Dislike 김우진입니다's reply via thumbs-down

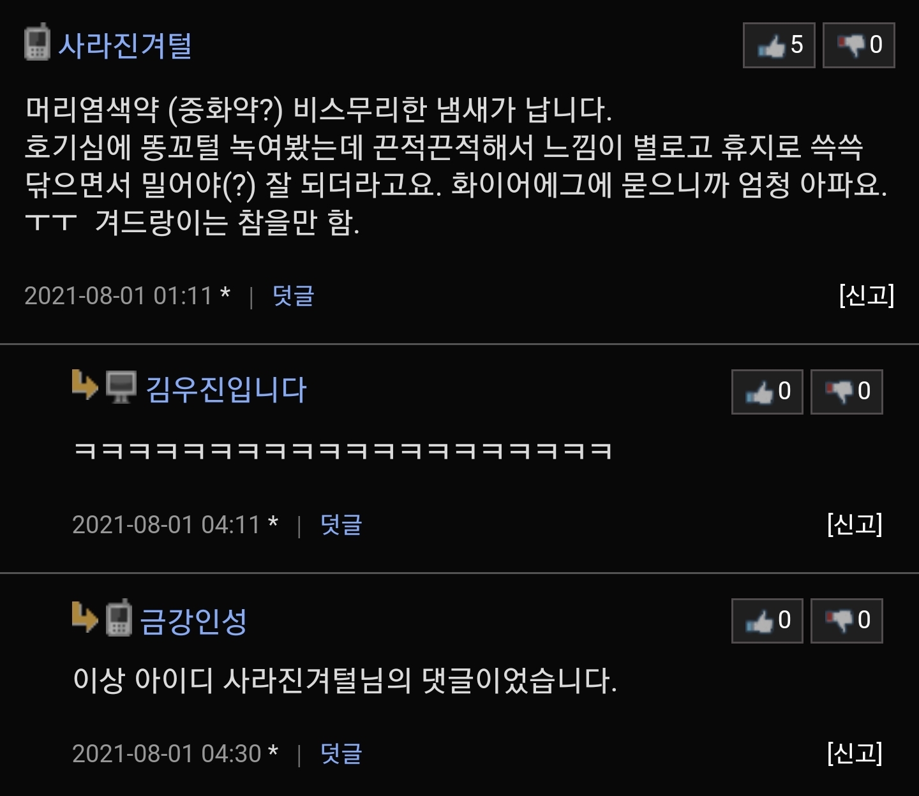click(846, 392)
